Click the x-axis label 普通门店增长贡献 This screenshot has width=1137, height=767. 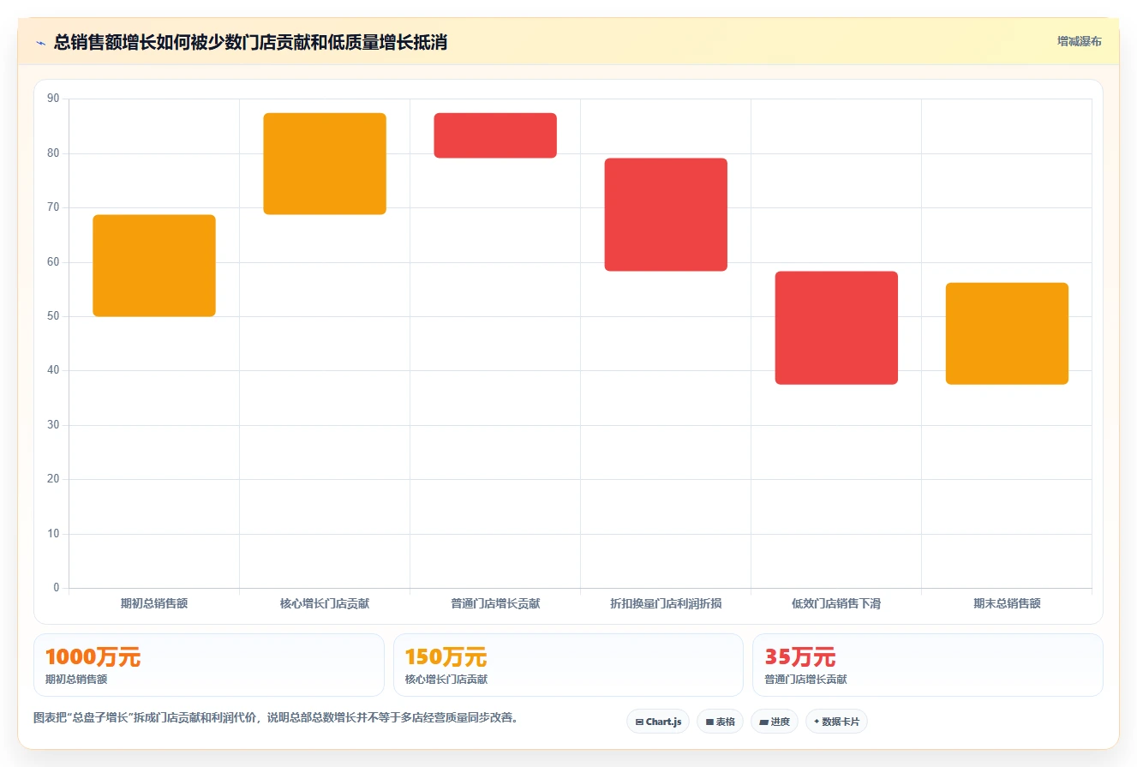point(495,603)
